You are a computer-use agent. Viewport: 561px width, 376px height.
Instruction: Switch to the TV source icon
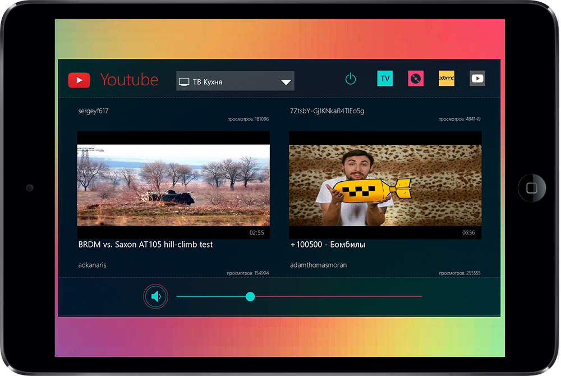point(385,79)
